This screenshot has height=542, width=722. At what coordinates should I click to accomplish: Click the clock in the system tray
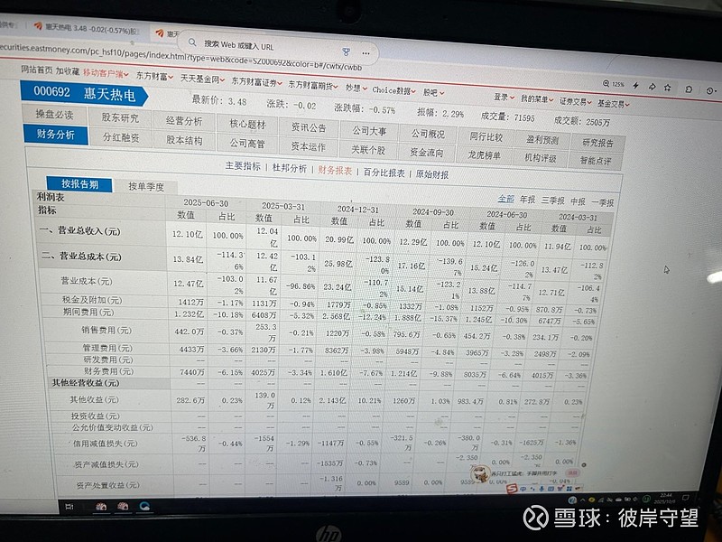[x=666, y=498]
